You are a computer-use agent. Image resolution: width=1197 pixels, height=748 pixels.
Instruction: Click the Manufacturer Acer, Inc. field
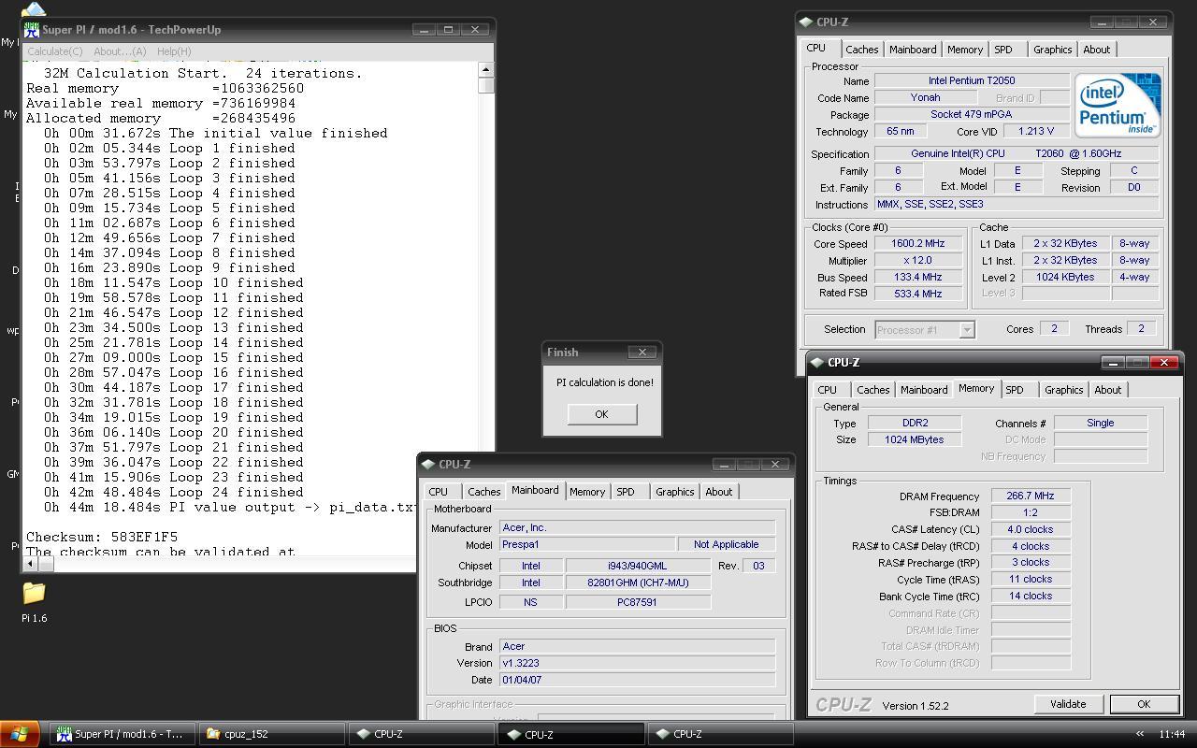coord(637,528)
